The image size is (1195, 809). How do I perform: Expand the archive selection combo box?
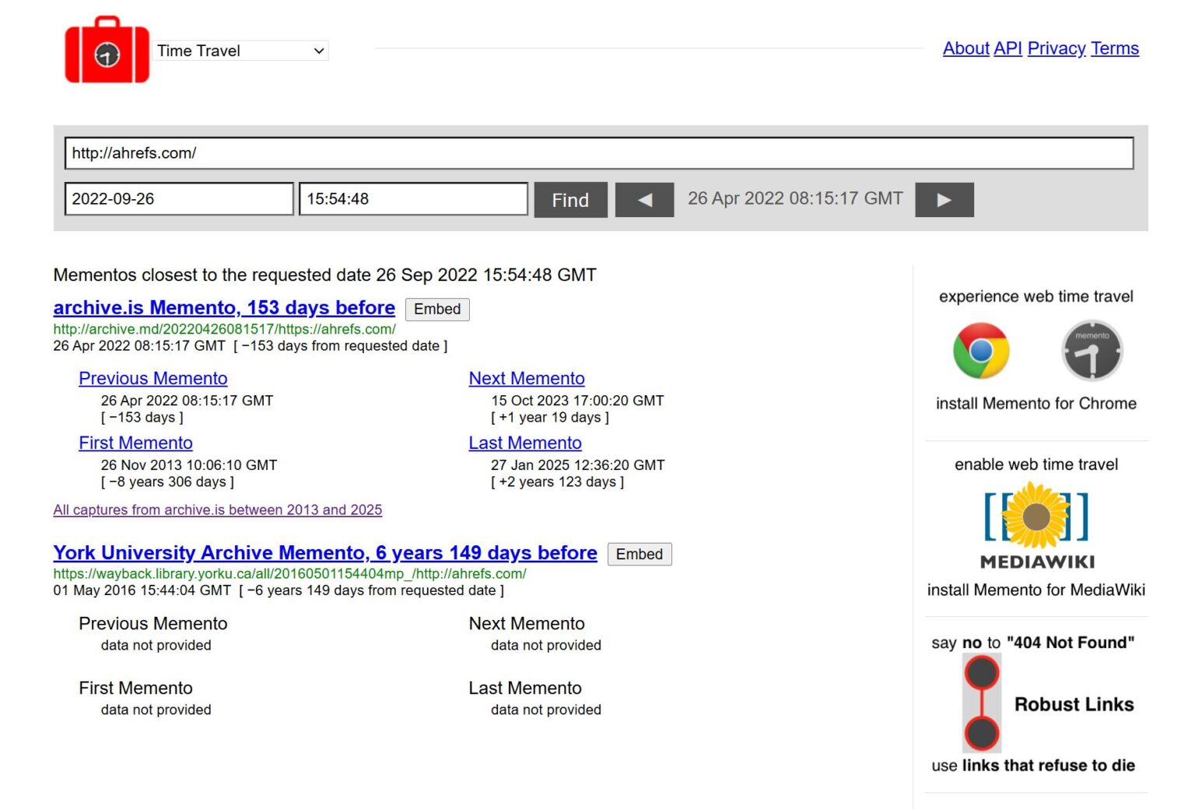pos(241,51)
